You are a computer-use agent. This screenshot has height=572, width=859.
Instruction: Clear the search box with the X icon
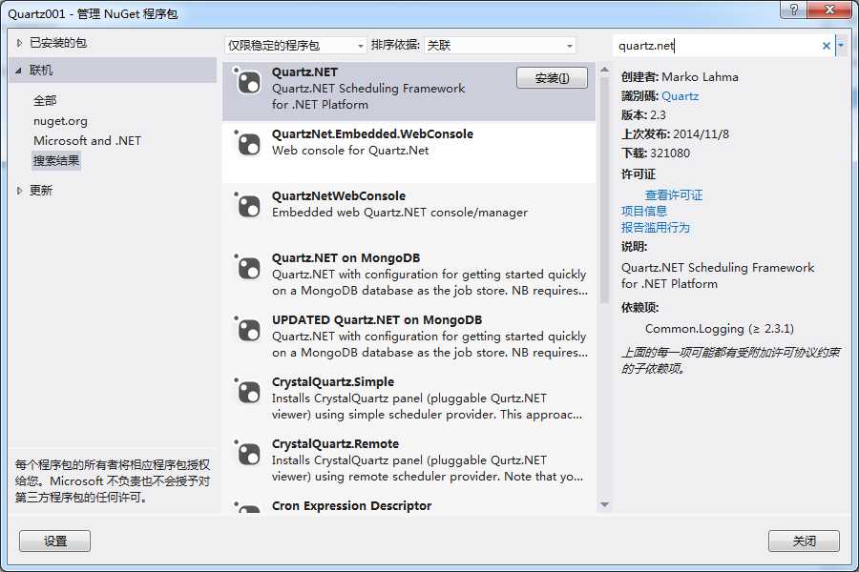827,46
